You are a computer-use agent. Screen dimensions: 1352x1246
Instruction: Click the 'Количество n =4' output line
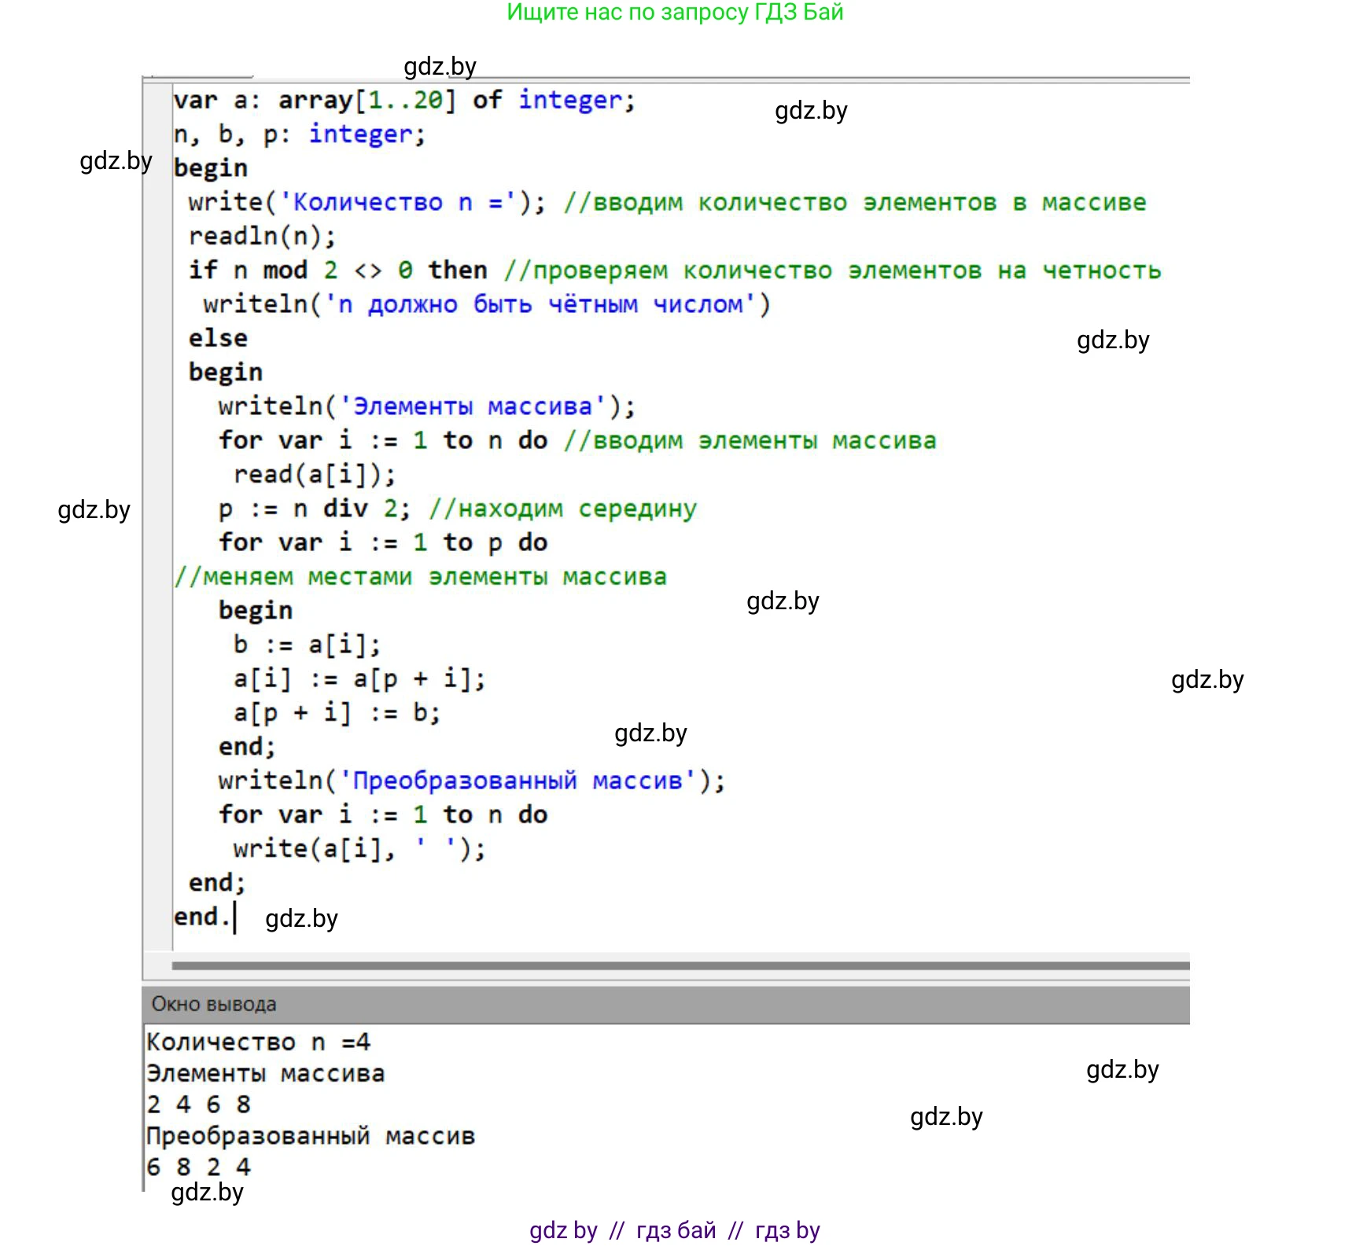click(x=258, y=1042)
